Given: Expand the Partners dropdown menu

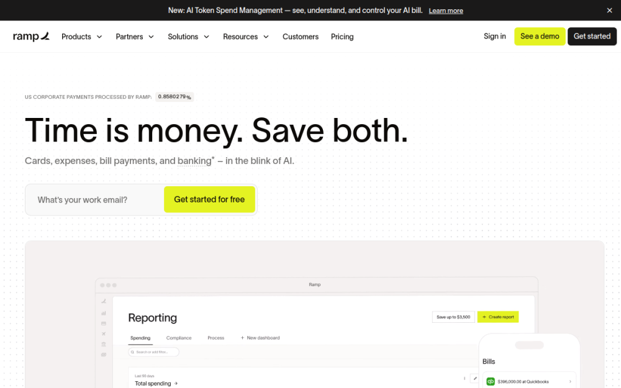Looking at the screenshot, I should tap(135, 37).
